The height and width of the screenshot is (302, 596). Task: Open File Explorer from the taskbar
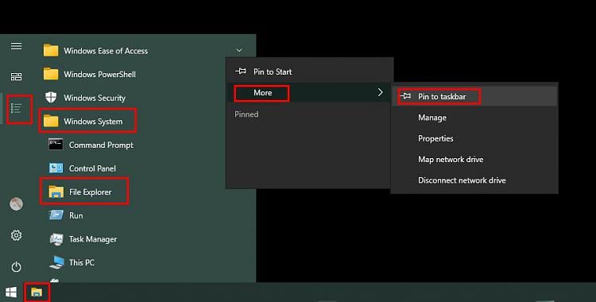[x=37, y=292]
